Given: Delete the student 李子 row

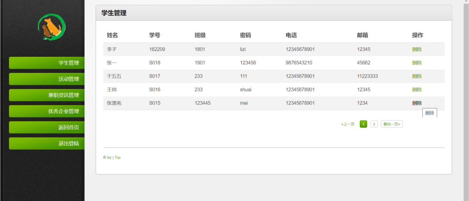Looking at the screenshot, I should (417, 49).
